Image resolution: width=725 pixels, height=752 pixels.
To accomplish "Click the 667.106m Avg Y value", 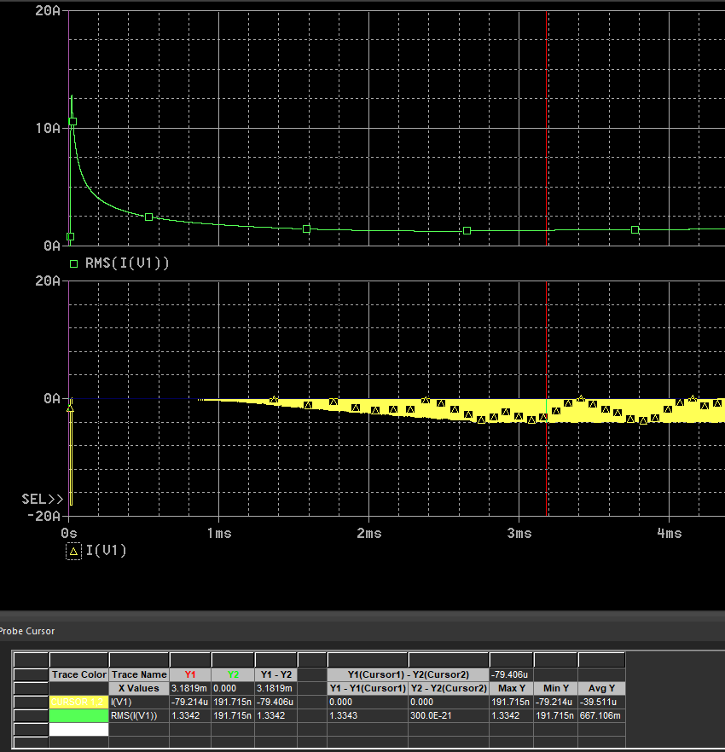I will click(600, 715).
